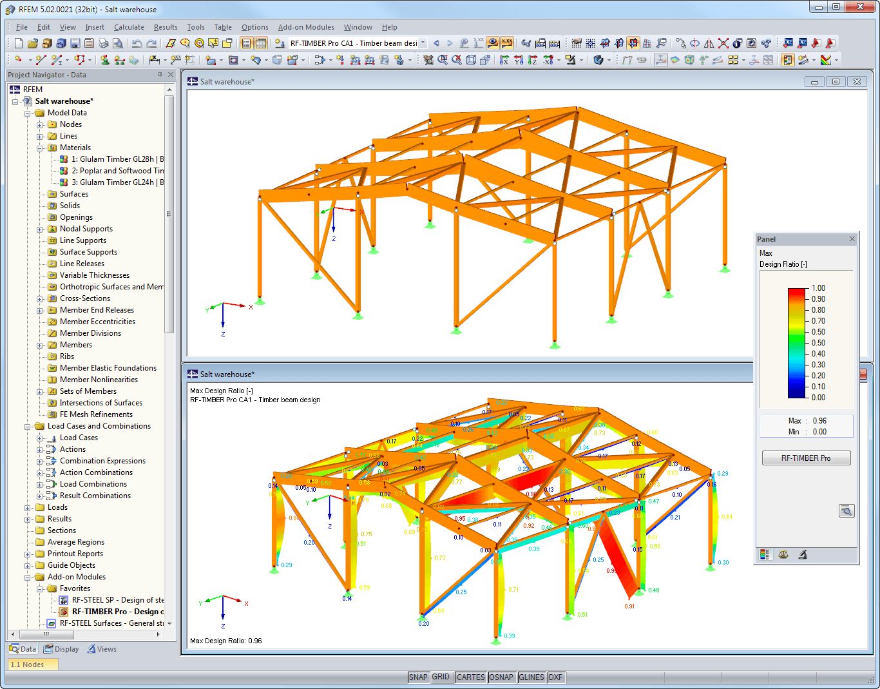Screen dimensions: 880x689
Task: Click the Undo icon on the toolbar
Action: tap(136, 44)
